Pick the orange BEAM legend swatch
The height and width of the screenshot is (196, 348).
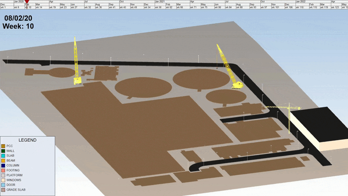pyautogui.click(x=3, y=160)
